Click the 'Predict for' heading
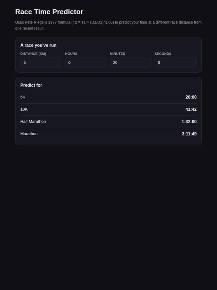Screen dimensions: 217x290 31,85
